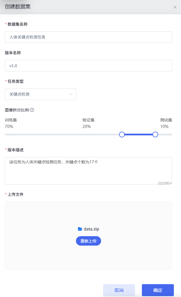This screenshot has height=297, width=181.
Task: Confirm with the 确定 button
Action: [158, 290]
